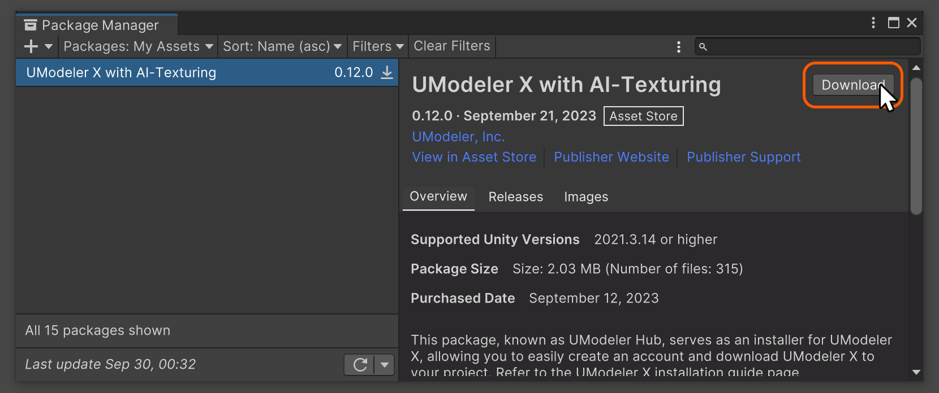Click download arrow icon beside version 0.12.0

[x=387, y=73]
